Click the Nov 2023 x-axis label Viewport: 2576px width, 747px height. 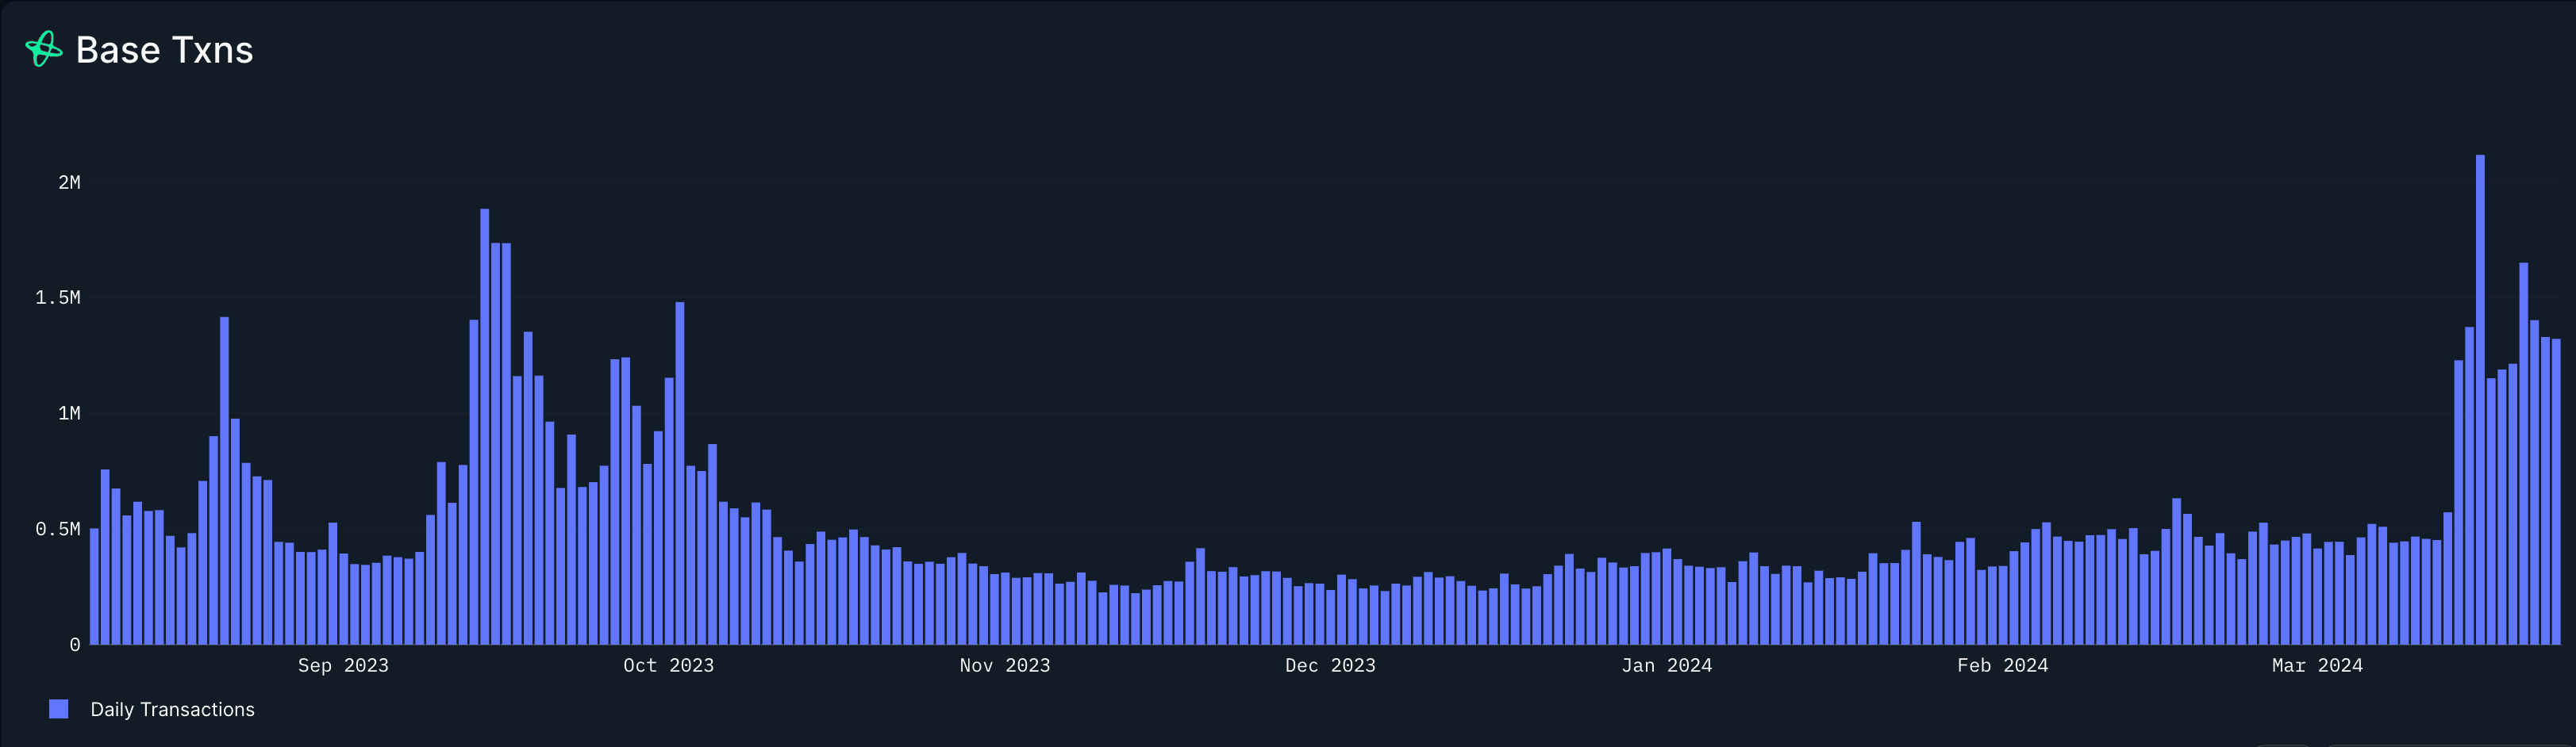click(1005, 665)
